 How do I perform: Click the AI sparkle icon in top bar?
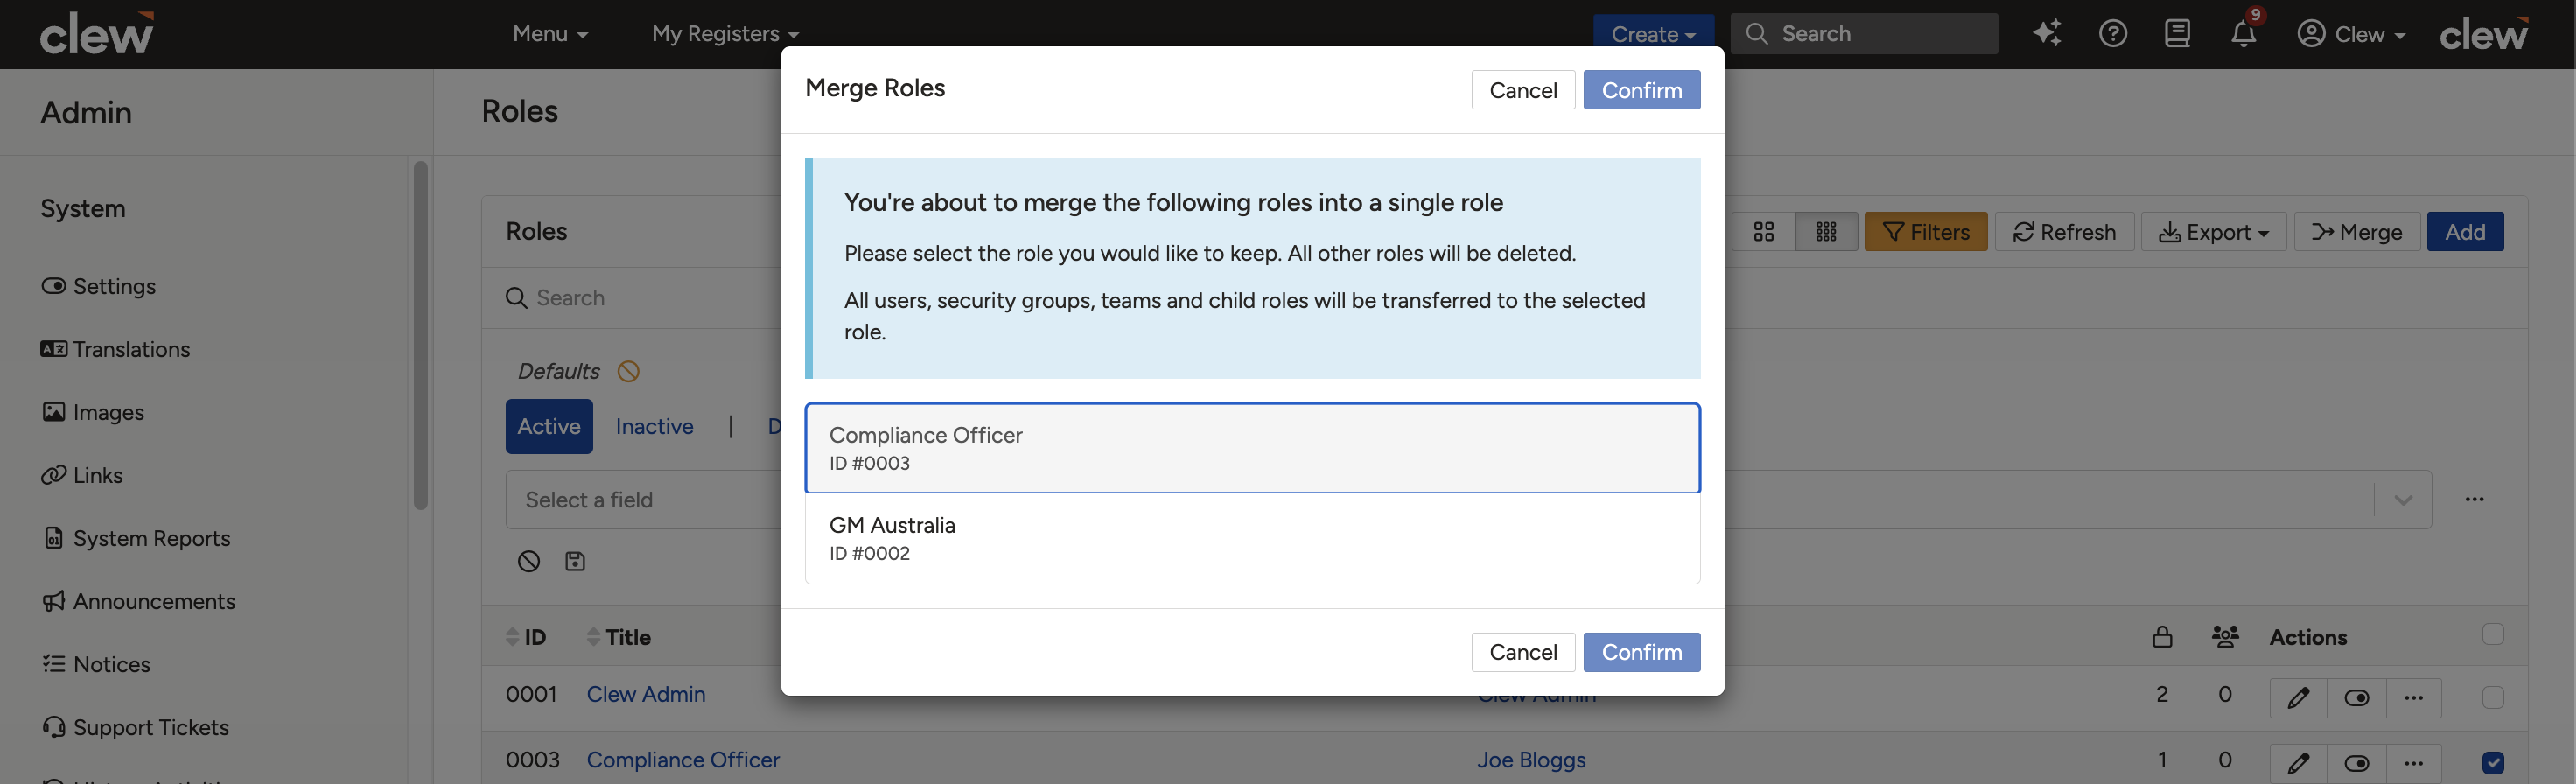2047,33
